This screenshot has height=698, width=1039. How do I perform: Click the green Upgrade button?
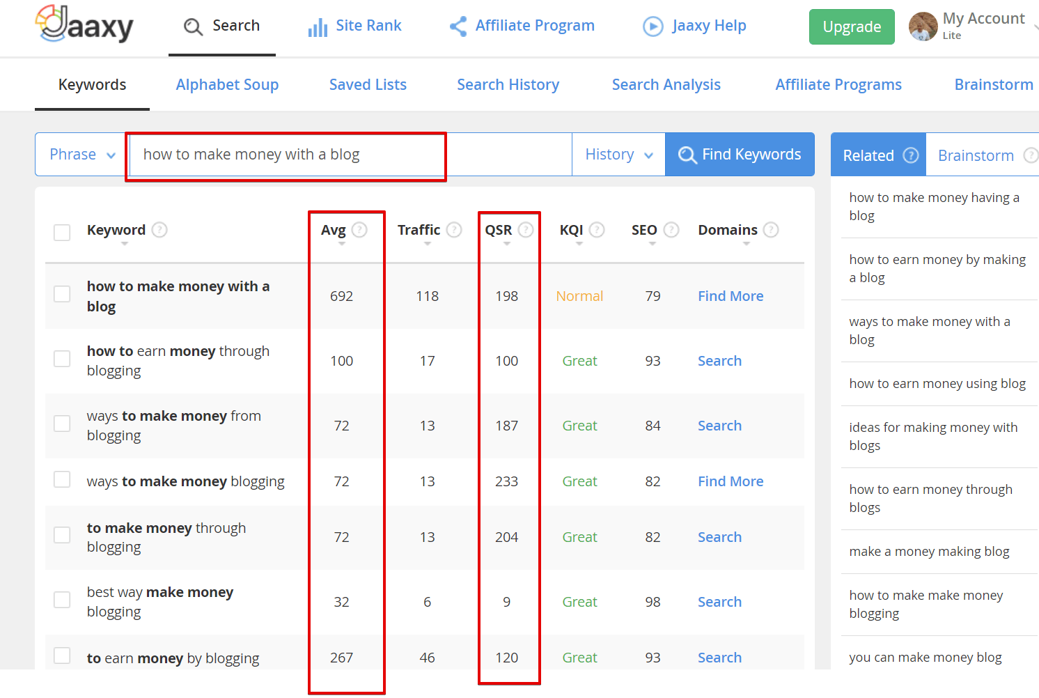pyautogui.click(x=852, y=26)
